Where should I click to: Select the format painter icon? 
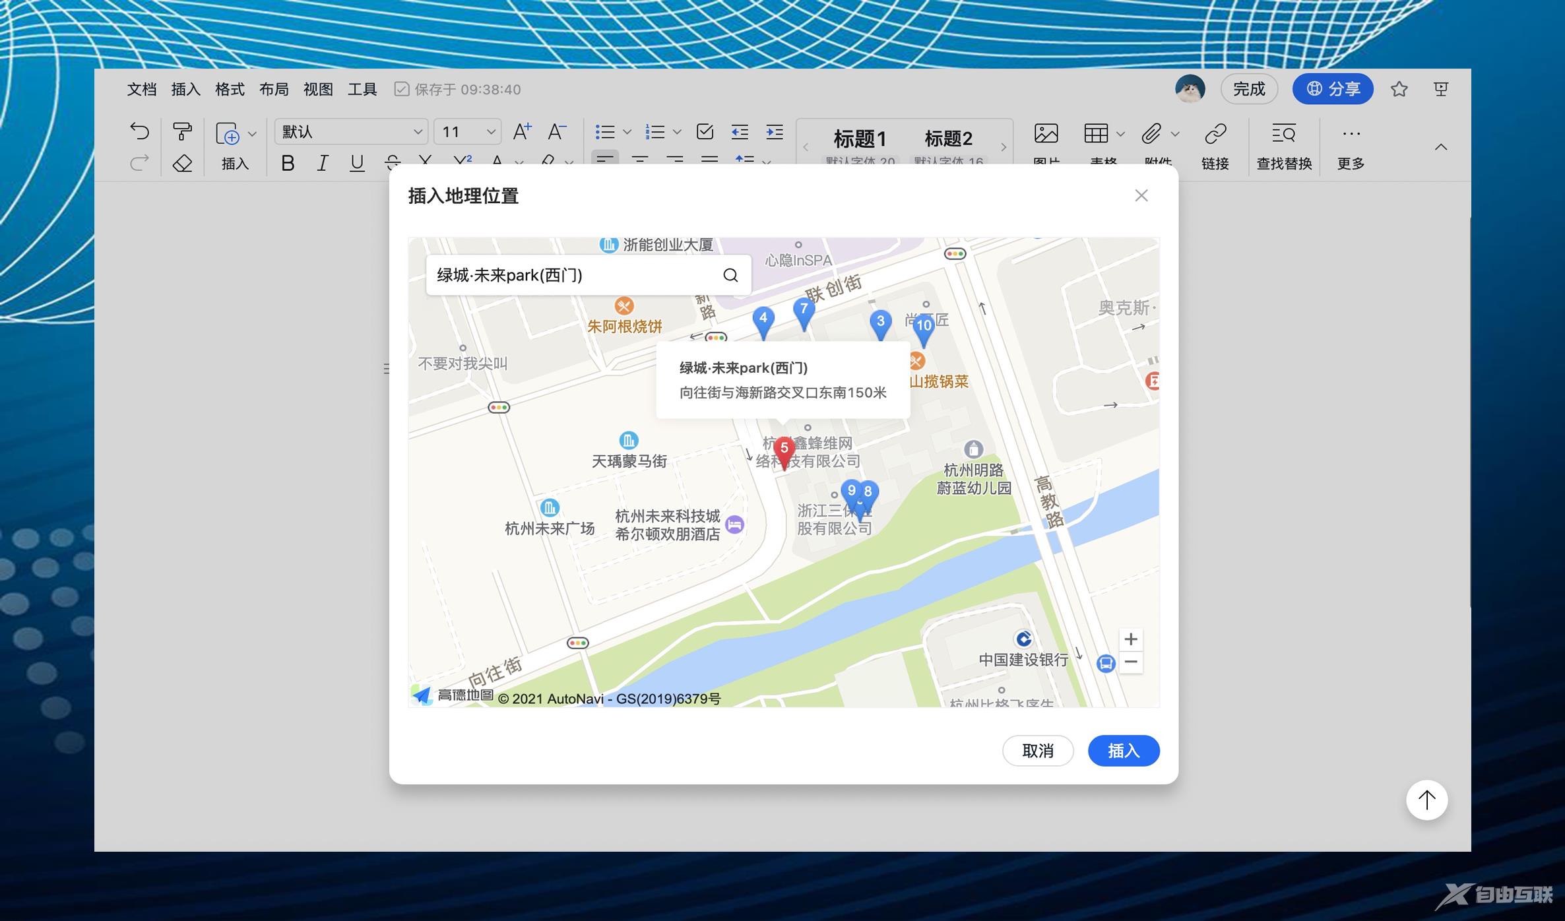click(182, 131)
